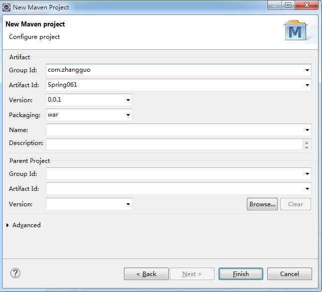Open the Name field dropdown arrow

pyautogui.click(x=307, y=130)
